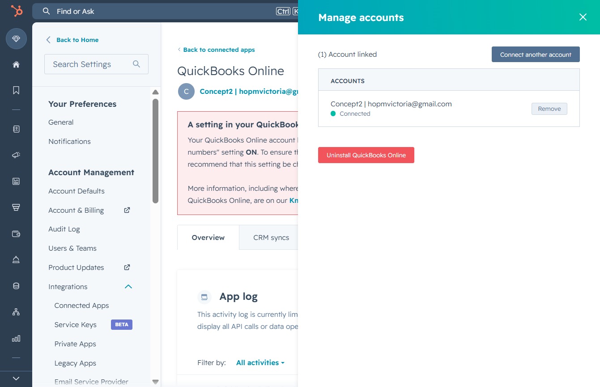Open the CRM contacts book icon
The height and width of the screenshot is (387, 600).
(16, 129)
